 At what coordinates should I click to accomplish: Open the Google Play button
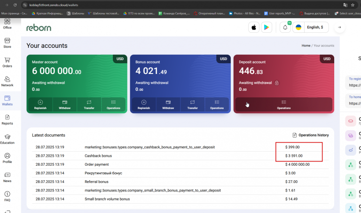267,28
